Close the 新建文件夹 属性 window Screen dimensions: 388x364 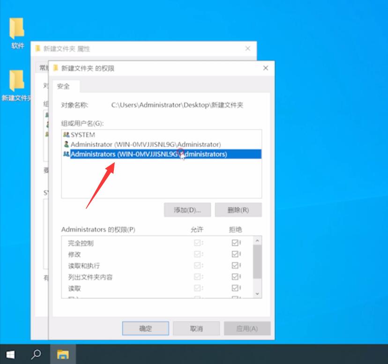tap(248, 48)
